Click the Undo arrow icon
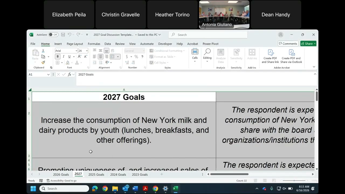 pyautogui.click(x=69, y=34)
